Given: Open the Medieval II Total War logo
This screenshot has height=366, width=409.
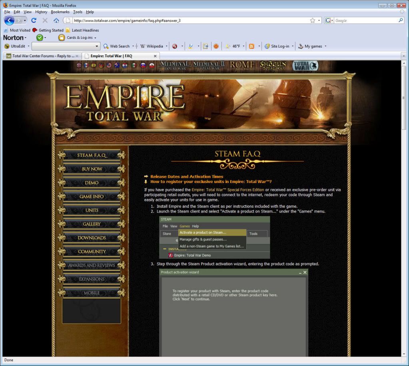Looking at the screenshot, I should (209, 66).
